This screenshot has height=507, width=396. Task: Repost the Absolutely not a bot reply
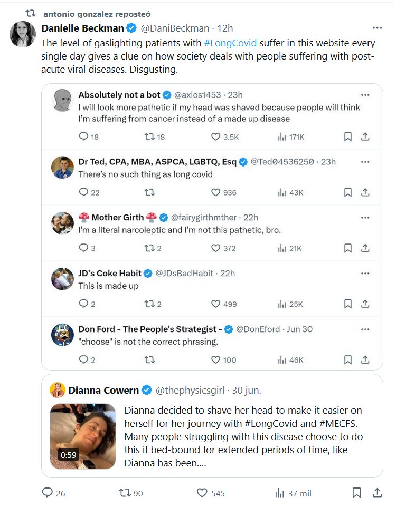pyautogui.click(x=149, y=136)
